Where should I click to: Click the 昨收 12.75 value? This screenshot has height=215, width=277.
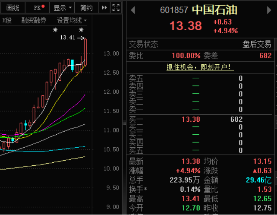pyautogui.click(x=262, y=208)
